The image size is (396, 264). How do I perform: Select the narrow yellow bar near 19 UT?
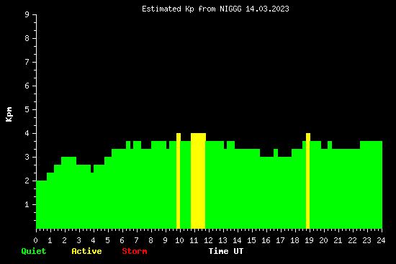(308, 181)
